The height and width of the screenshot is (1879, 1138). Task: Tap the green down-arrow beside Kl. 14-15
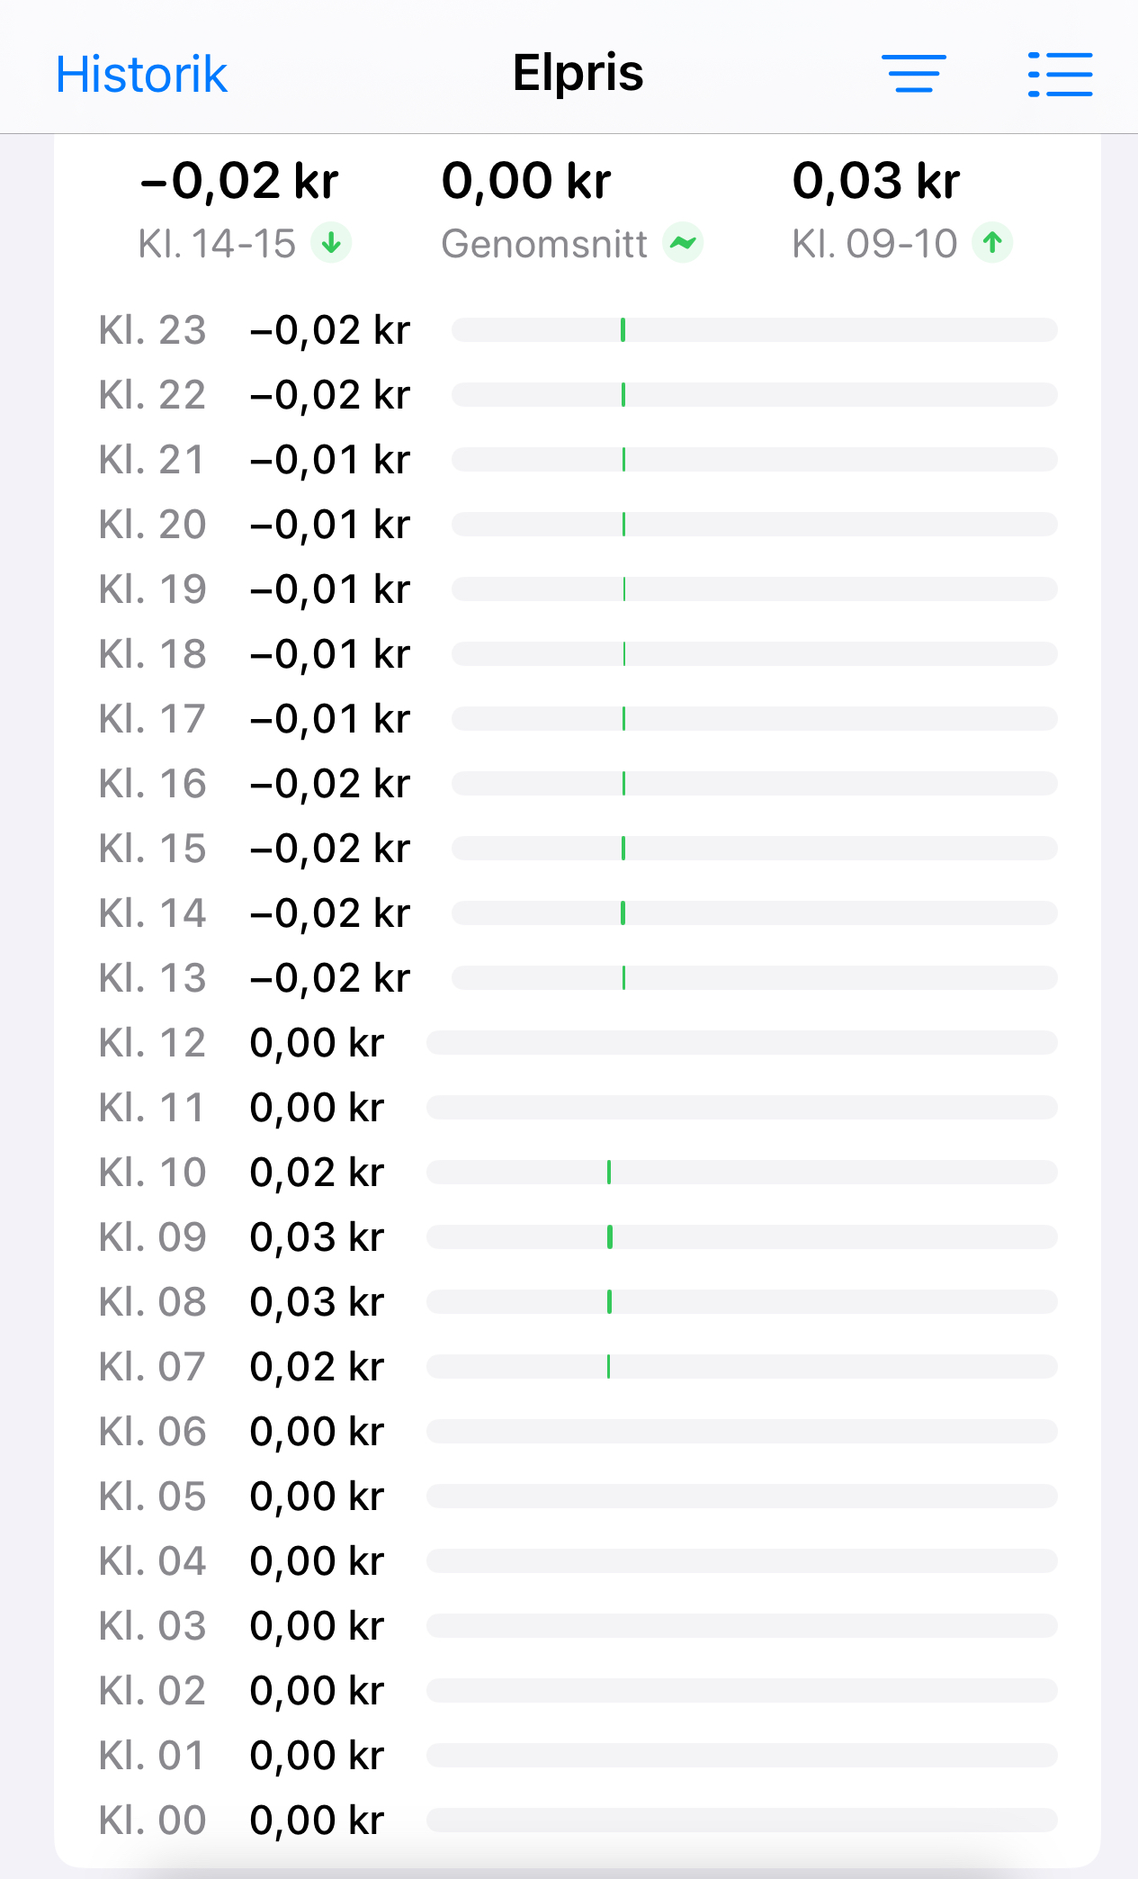click(x=331, y=243)
